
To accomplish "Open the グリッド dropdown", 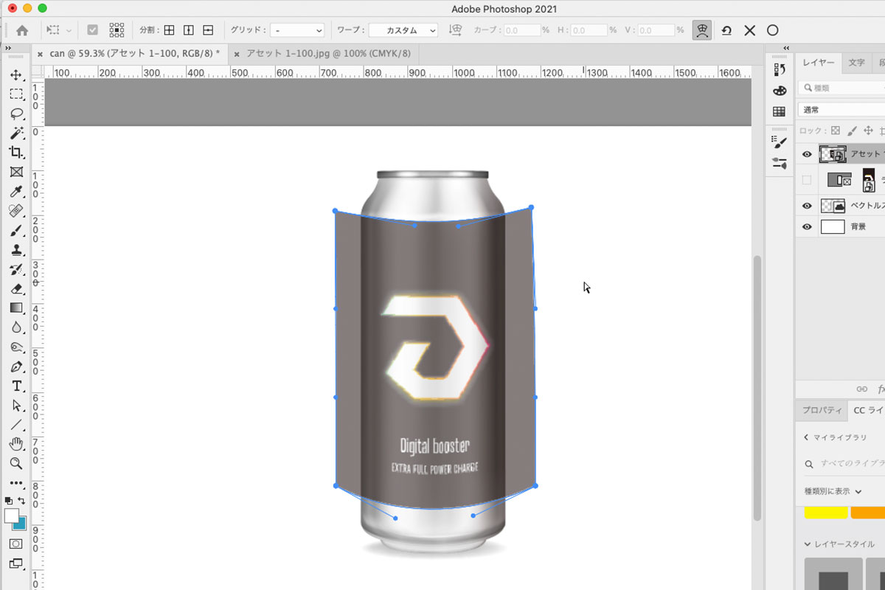I will coord(297,30).
